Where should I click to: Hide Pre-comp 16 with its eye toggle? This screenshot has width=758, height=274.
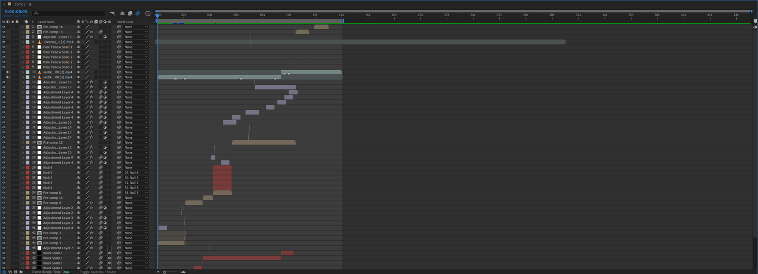(x=4, y=27)
